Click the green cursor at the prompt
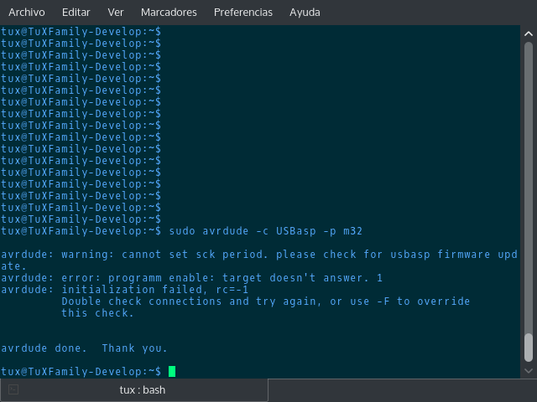 pyautogui.click(x=172, y=371)
